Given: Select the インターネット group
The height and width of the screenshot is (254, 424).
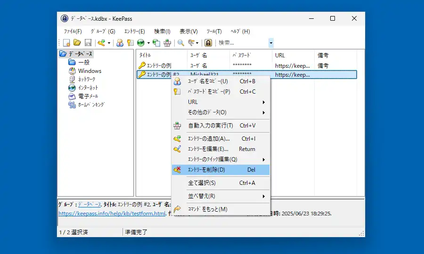Looking at the screenshot, I should (88, 88).
